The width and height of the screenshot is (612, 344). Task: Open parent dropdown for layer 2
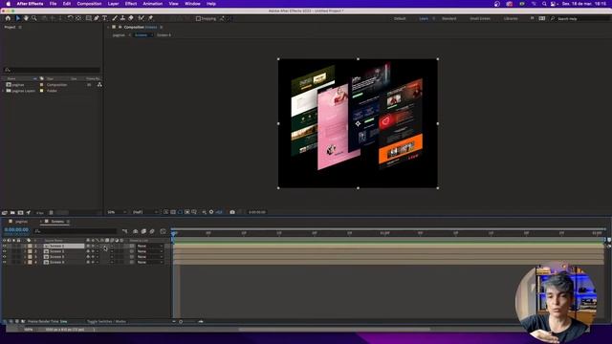149,251
